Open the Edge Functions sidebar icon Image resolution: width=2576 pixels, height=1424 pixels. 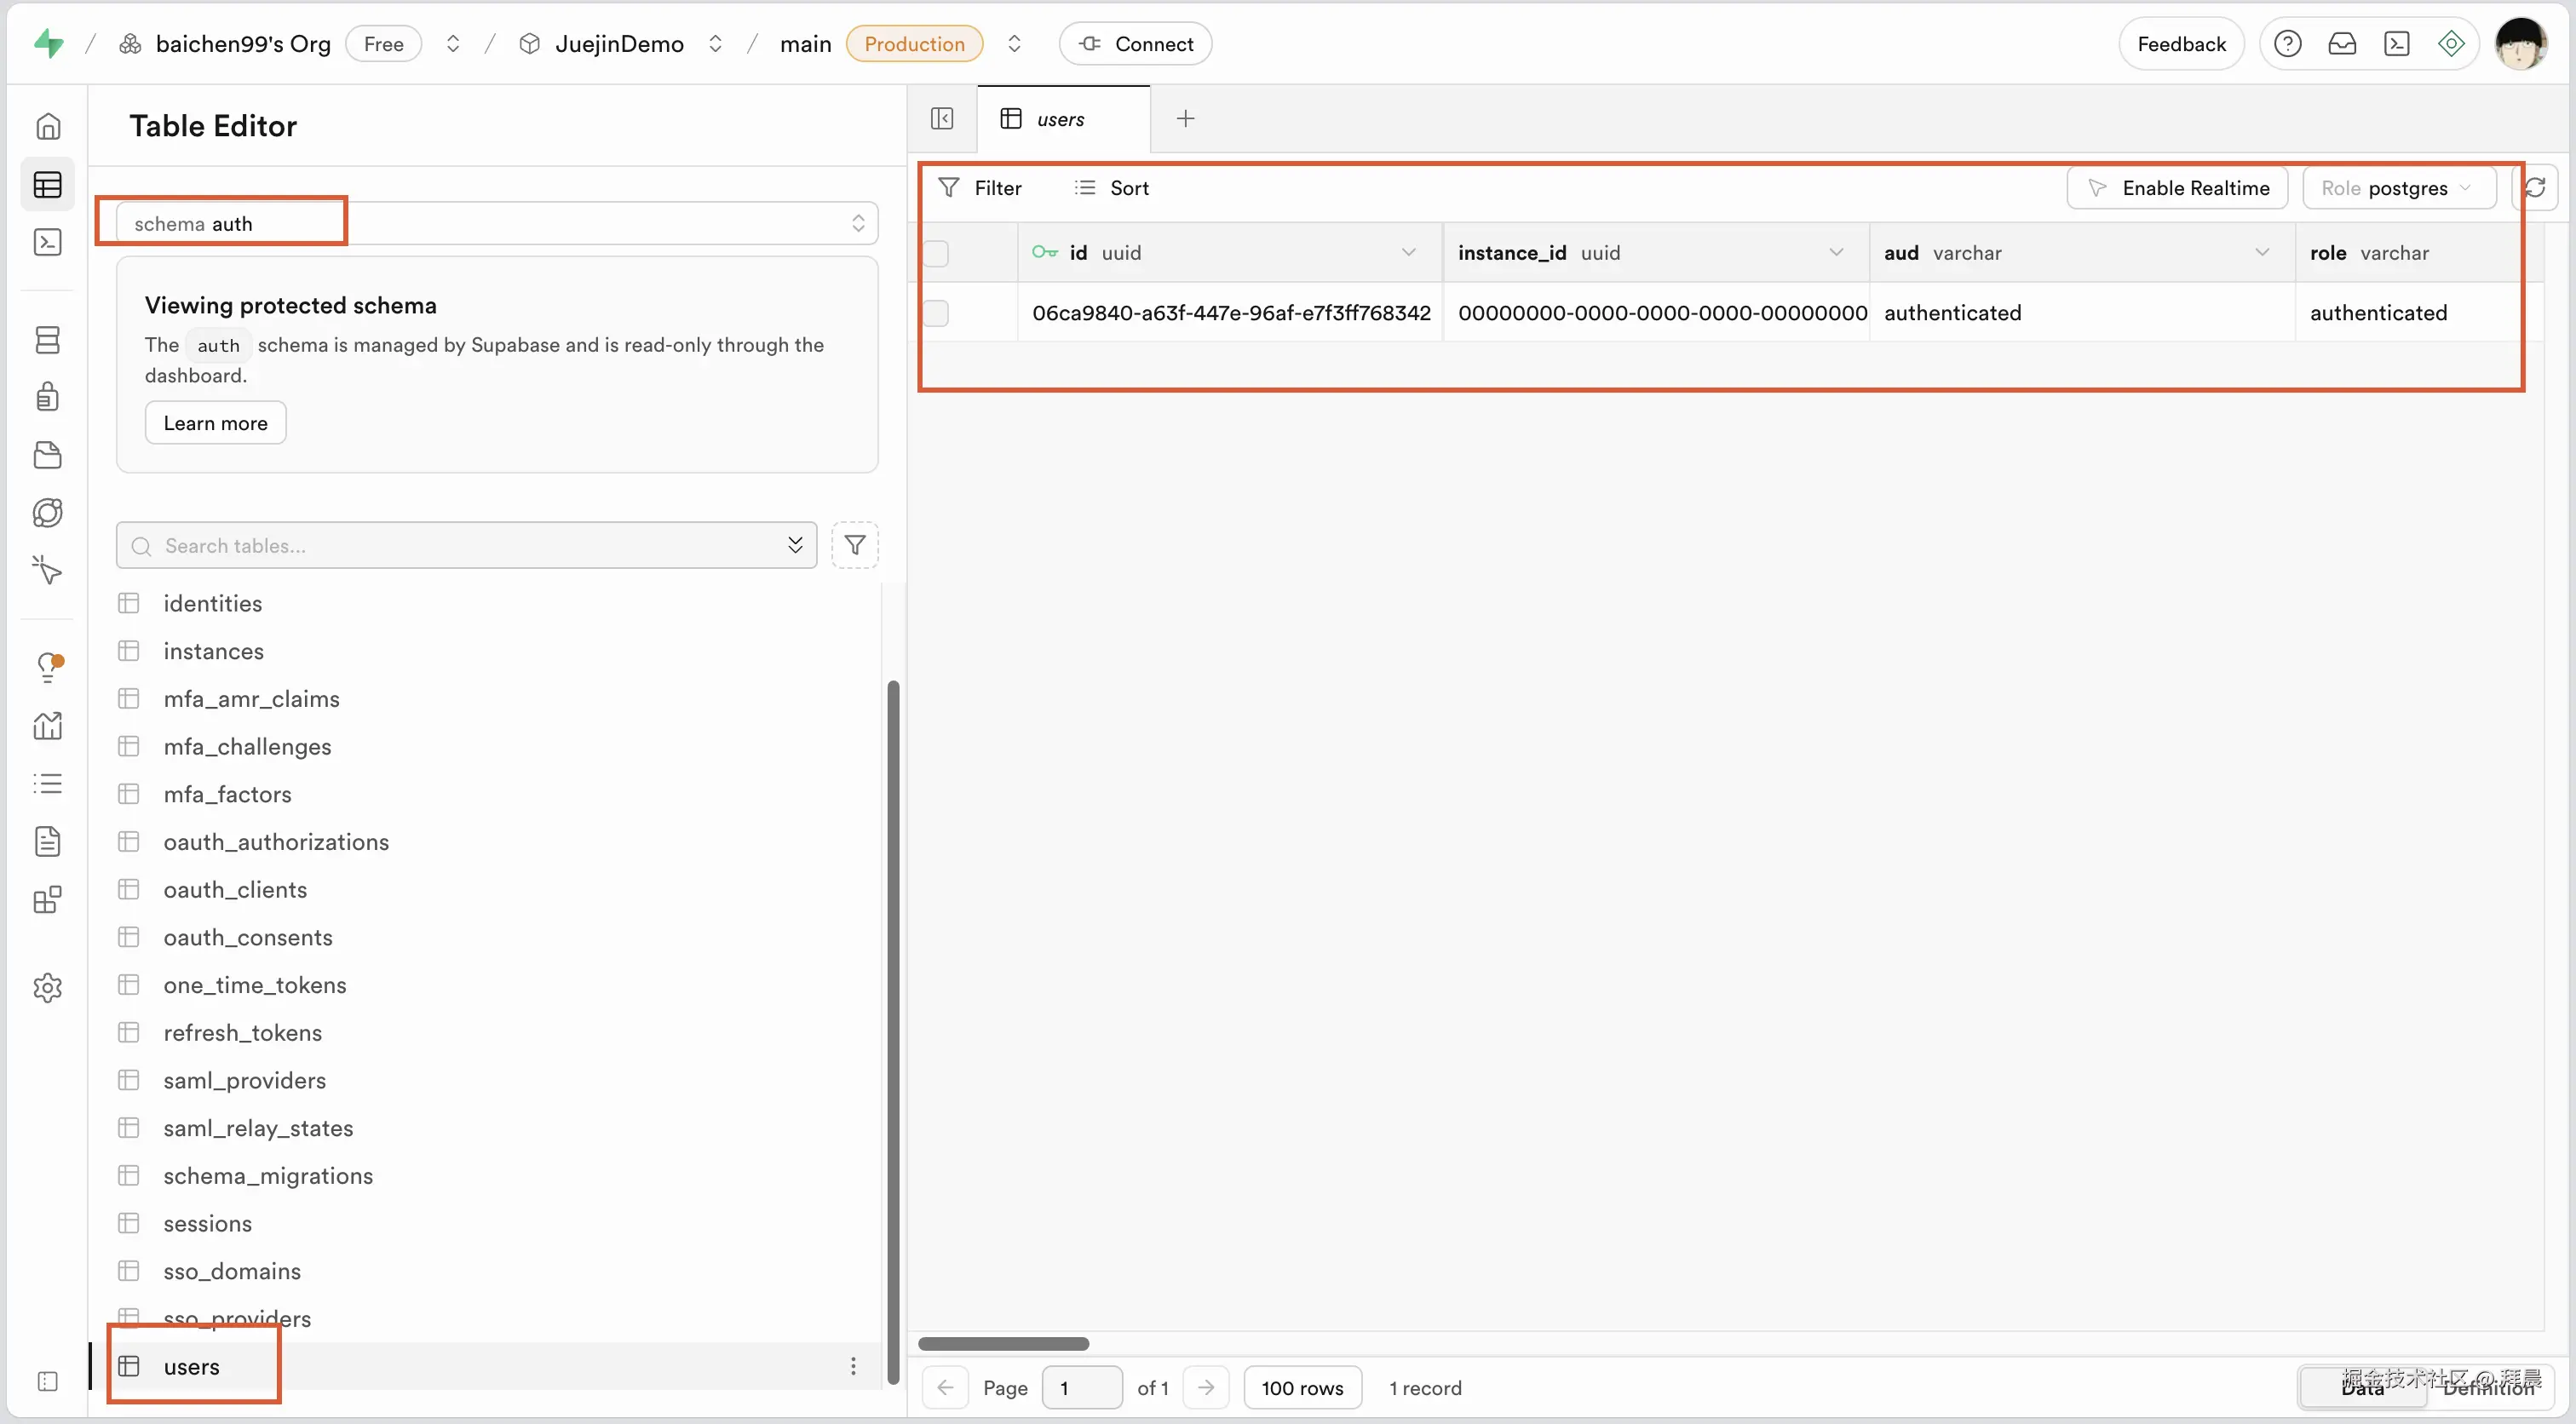[x=47, y=513]
